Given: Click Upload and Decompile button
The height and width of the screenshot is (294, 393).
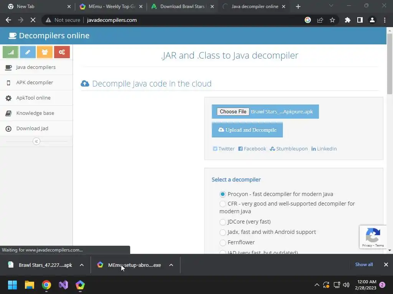Looking at the screenshot, I should pos(247,130).
